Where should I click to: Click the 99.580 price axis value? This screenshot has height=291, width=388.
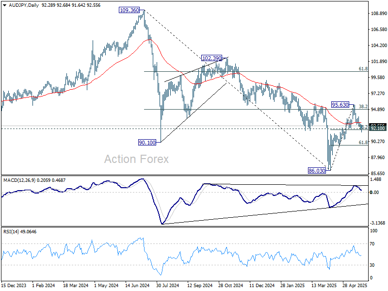tap(379, 78)
